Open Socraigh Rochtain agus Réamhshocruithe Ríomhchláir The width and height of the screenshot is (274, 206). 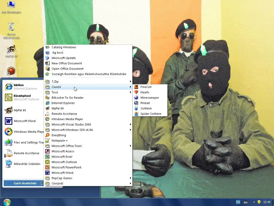88,74
